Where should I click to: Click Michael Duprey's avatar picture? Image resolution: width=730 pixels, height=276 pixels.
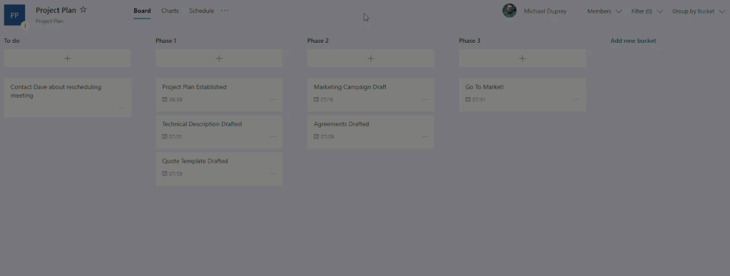coord(509,11)
